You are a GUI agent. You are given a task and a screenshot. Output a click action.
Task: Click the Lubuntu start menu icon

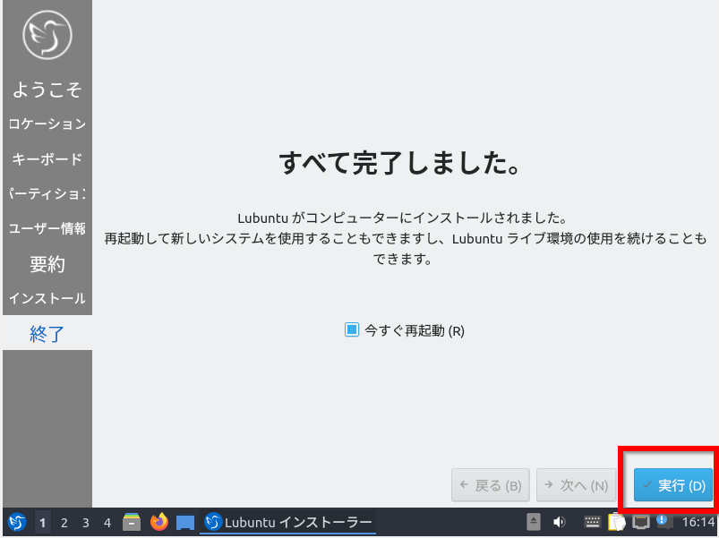point(17,522)
